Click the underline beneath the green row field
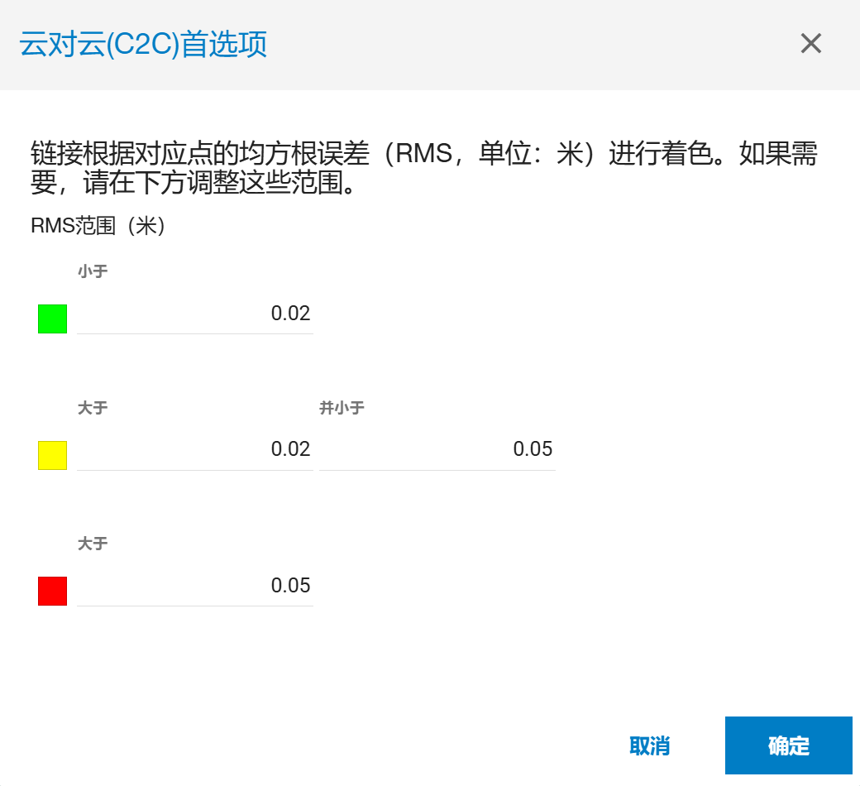Image resolution: width=860 pixels, height=786 pixels. (x=195, y=333)
